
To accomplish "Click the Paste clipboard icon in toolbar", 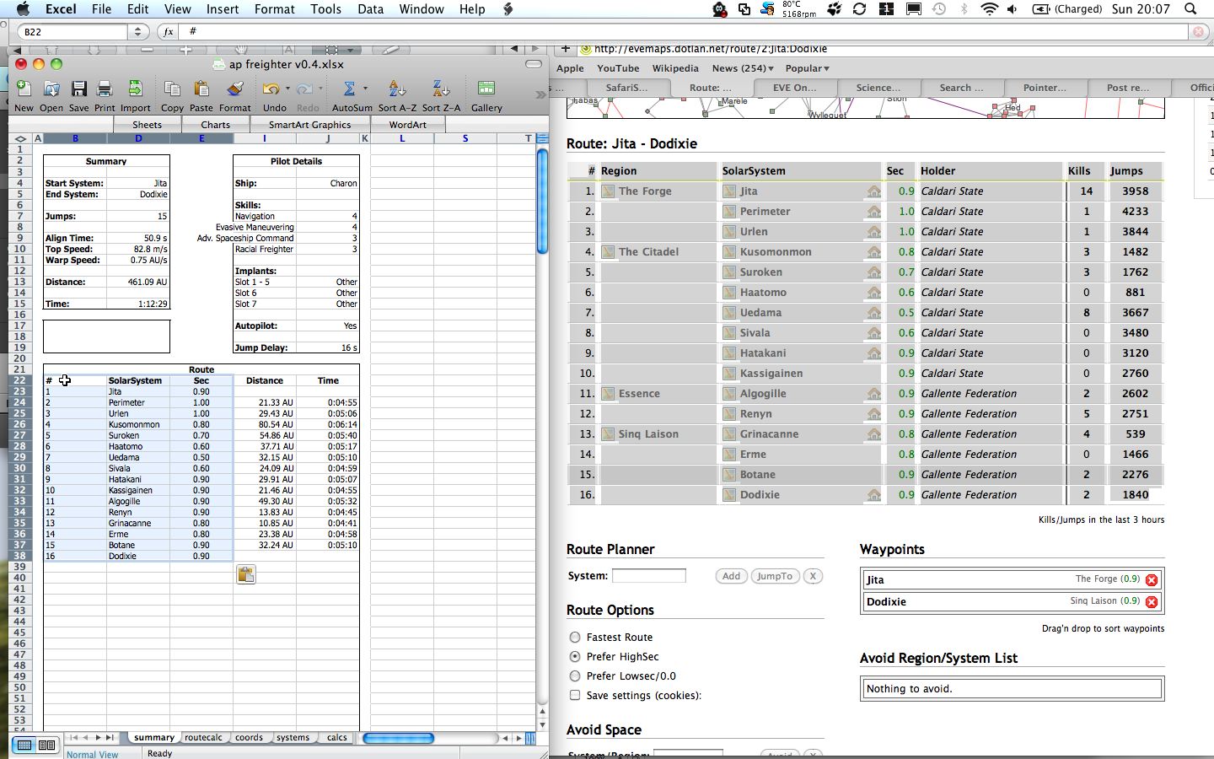I will [x=201, y=89].
